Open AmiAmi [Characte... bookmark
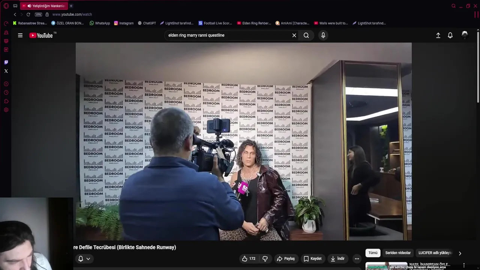 click(x=292, y=23)
